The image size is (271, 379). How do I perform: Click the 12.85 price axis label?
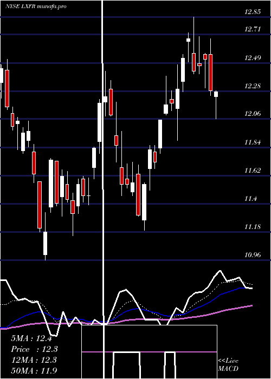pos(253,12)
